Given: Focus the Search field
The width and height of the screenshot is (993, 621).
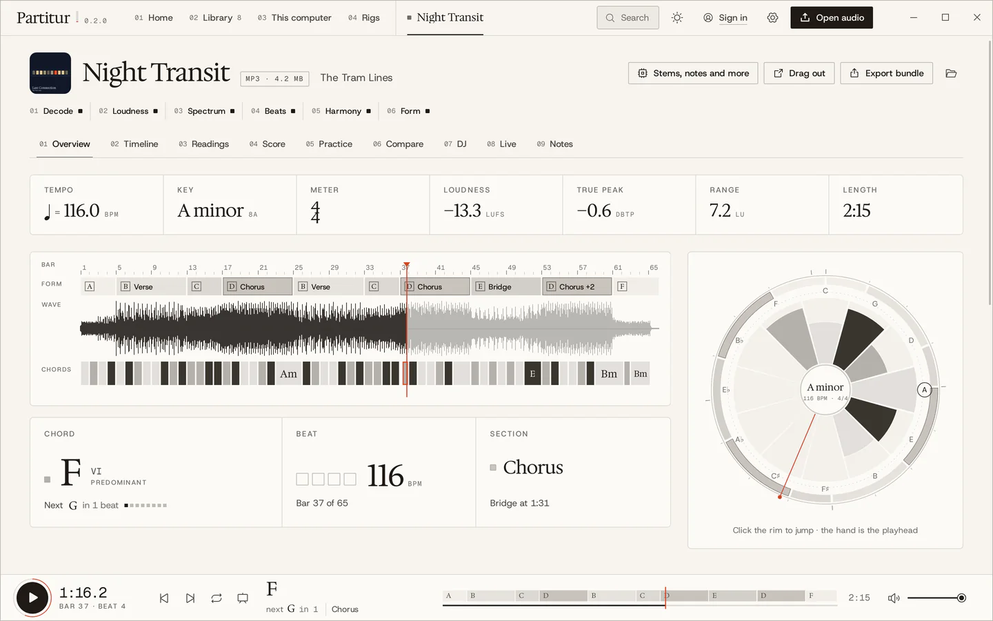Looking at the screenshot, I should pyautogui.click(x=628, y=18).
